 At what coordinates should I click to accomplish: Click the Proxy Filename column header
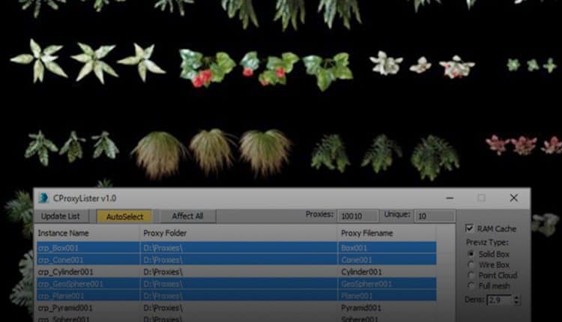[x=393, y=233]
